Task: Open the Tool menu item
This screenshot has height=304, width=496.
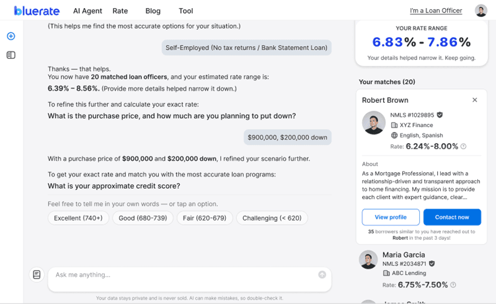Action: [185, 11]
